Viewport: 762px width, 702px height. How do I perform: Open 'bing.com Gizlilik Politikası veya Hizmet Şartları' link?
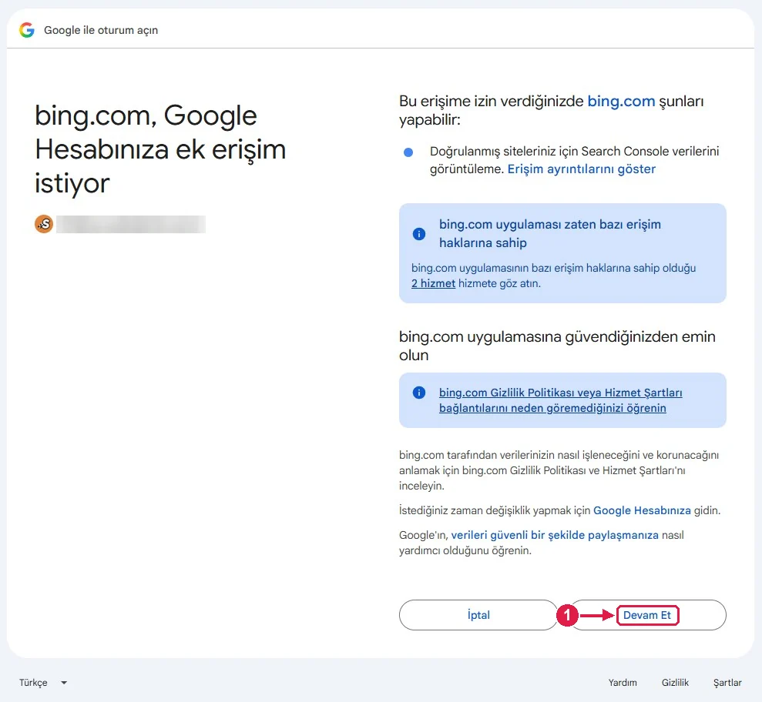click(x=560, y=400)
